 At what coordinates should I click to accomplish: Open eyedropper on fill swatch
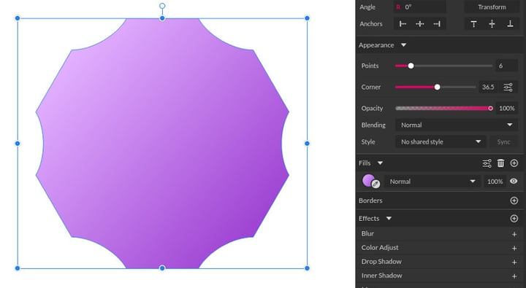(376, 184)
